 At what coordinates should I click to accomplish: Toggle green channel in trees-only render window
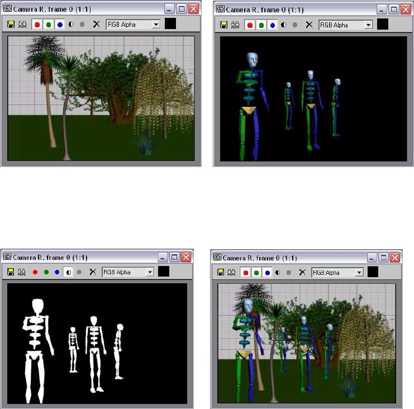48,25
